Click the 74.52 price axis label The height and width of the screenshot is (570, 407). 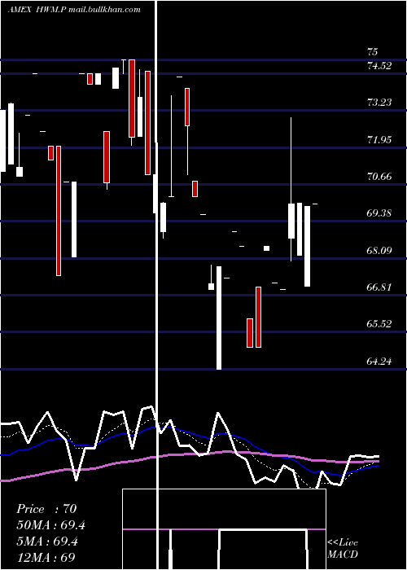pos(379,66)
